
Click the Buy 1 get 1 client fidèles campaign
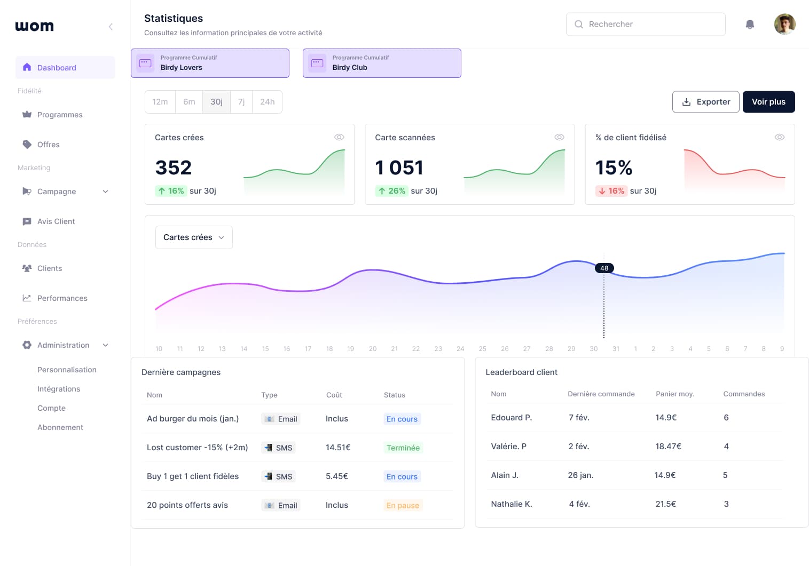point(193,476)
